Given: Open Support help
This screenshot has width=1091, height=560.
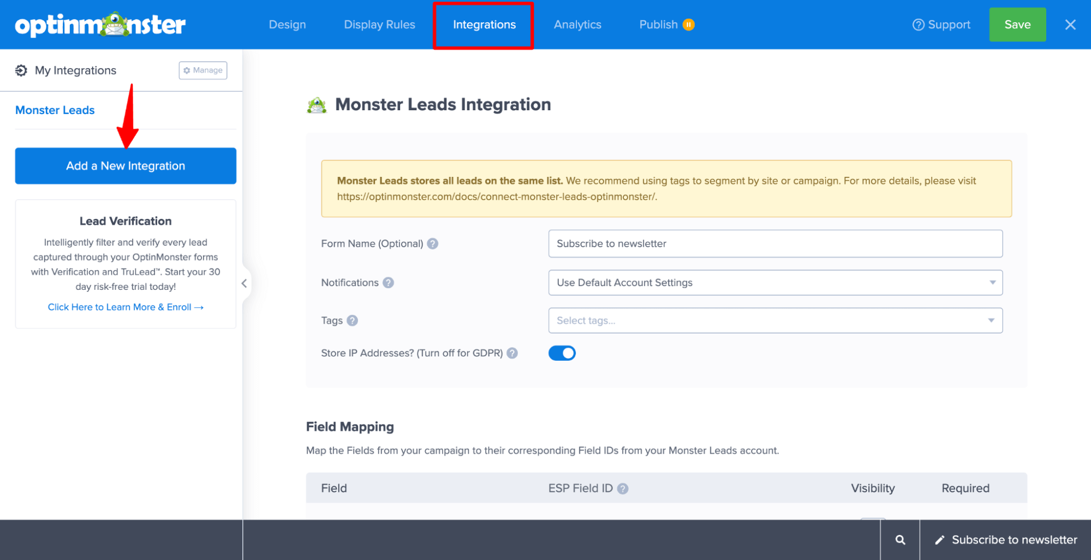Looking at the screenshot, I should [941, 25].
